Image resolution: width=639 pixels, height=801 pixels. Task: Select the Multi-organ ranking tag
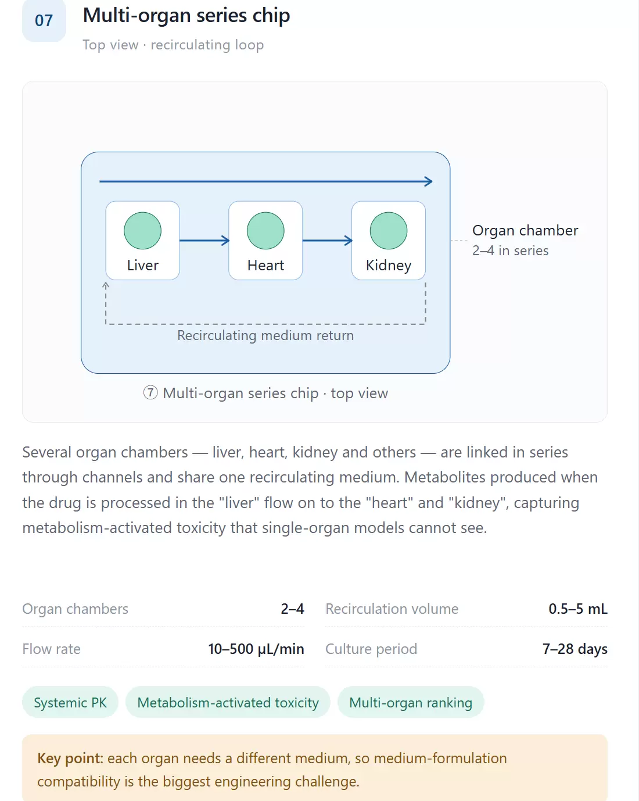pyautogui.click(x=411, y=702)
